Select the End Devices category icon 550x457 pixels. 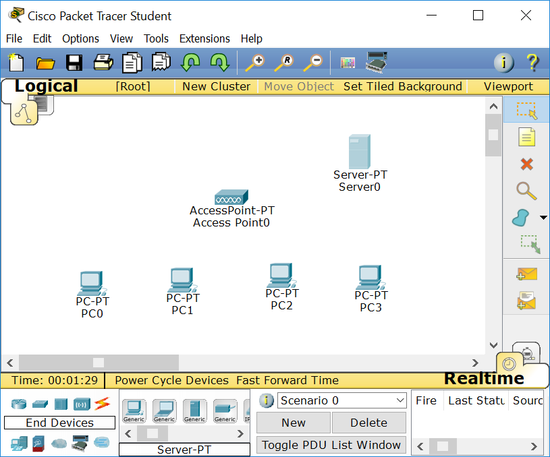pos(19,444)
